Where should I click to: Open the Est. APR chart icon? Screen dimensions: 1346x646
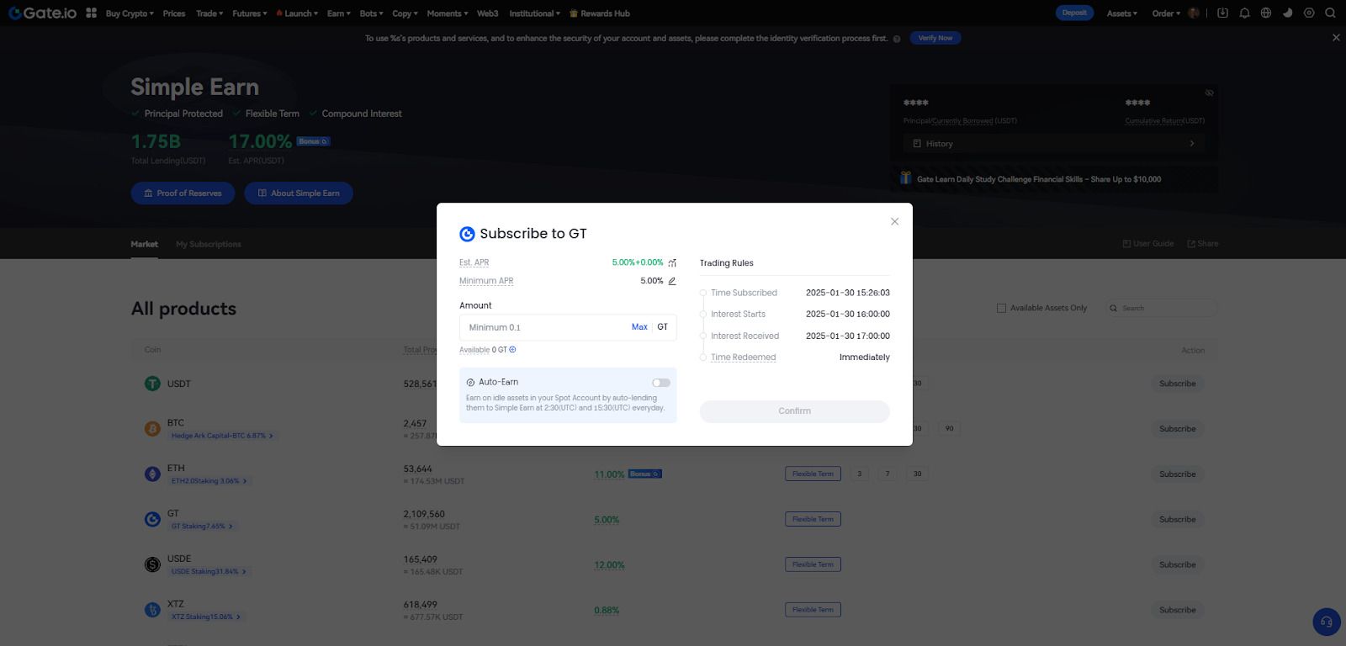click(x=672, y=262)
